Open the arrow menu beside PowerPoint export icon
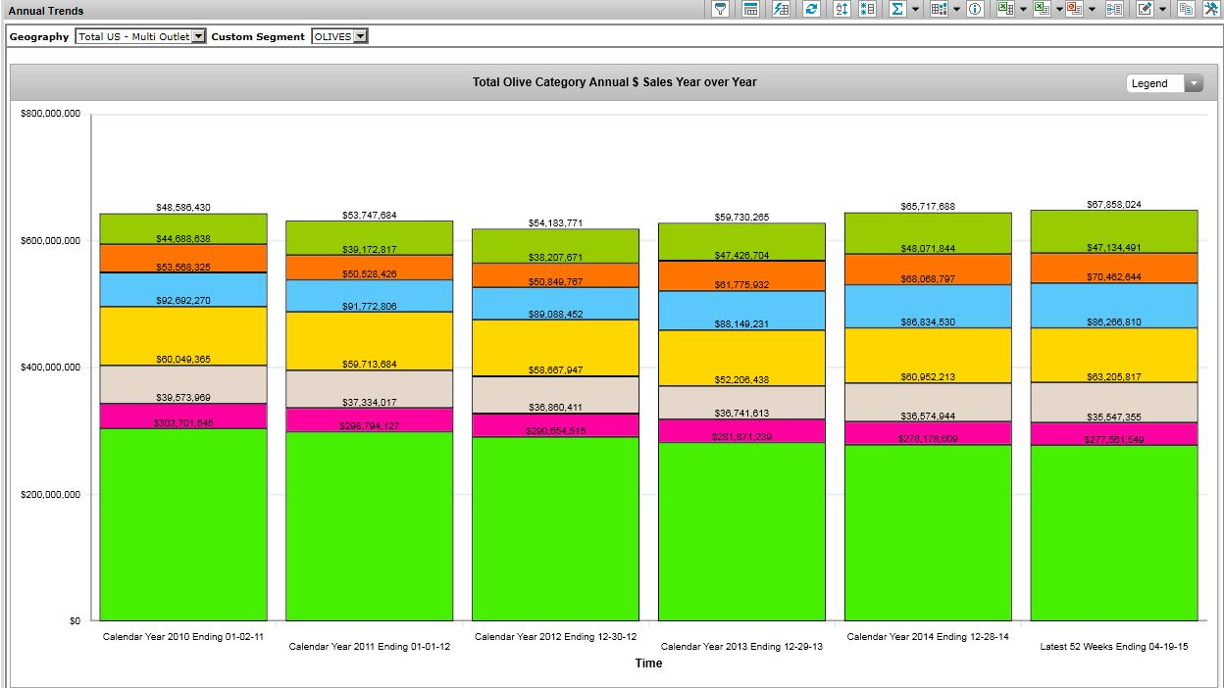This screenshot has width=1224, height=688. pos(1093,9)
